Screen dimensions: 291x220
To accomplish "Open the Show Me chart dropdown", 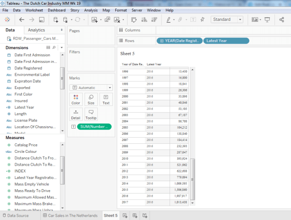I will click(x=256, y=20).
